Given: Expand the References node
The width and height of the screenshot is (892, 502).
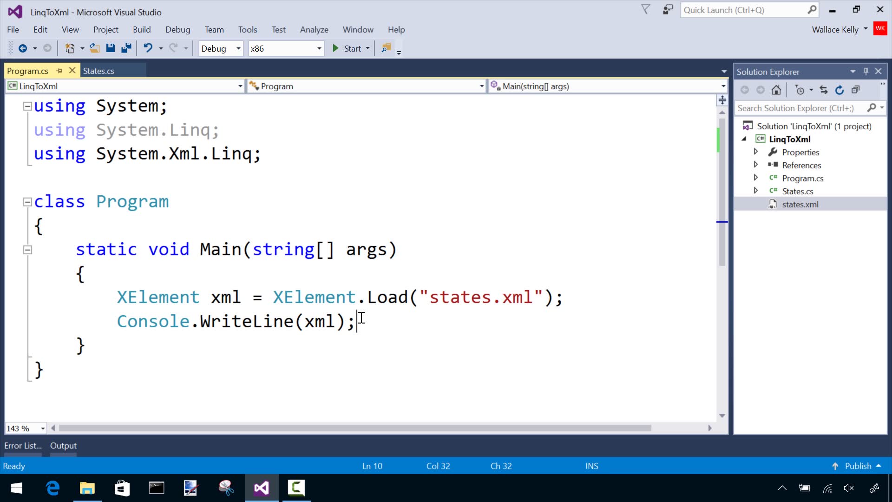Looking at the screenshot, I should [756, 165].
